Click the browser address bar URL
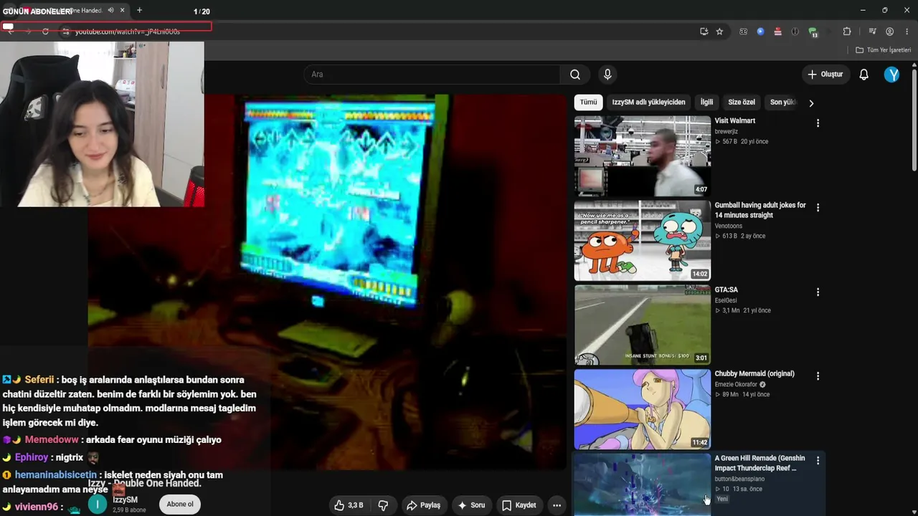 click(x=128, y=32)
